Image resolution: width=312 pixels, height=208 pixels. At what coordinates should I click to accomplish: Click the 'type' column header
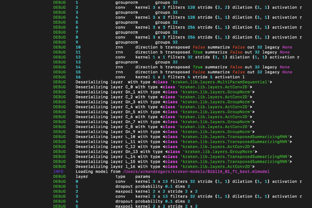[x=120, y=176]
